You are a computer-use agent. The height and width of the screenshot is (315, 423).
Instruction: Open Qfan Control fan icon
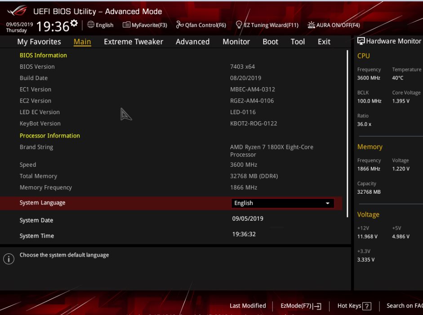180,25
